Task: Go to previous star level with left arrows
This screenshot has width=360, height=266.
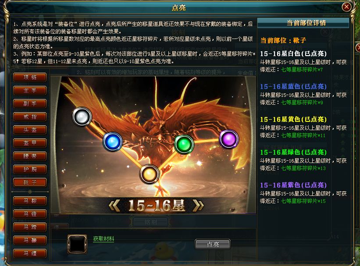Action: point(114,206)
